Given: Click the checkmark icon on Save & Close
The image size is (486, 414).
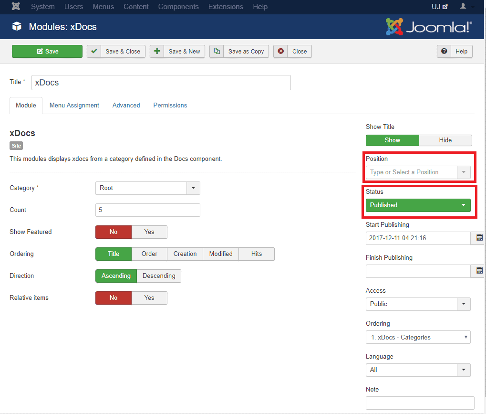Looking at the screenshot, I should tap(94, 52).
